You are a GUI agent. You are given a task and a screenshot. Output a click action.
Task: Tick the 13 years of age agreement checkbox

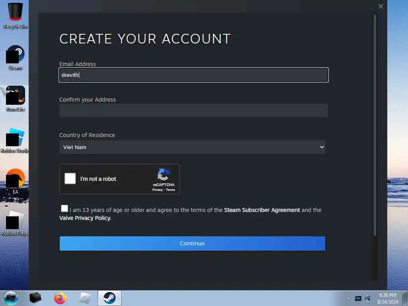[64, 208]
